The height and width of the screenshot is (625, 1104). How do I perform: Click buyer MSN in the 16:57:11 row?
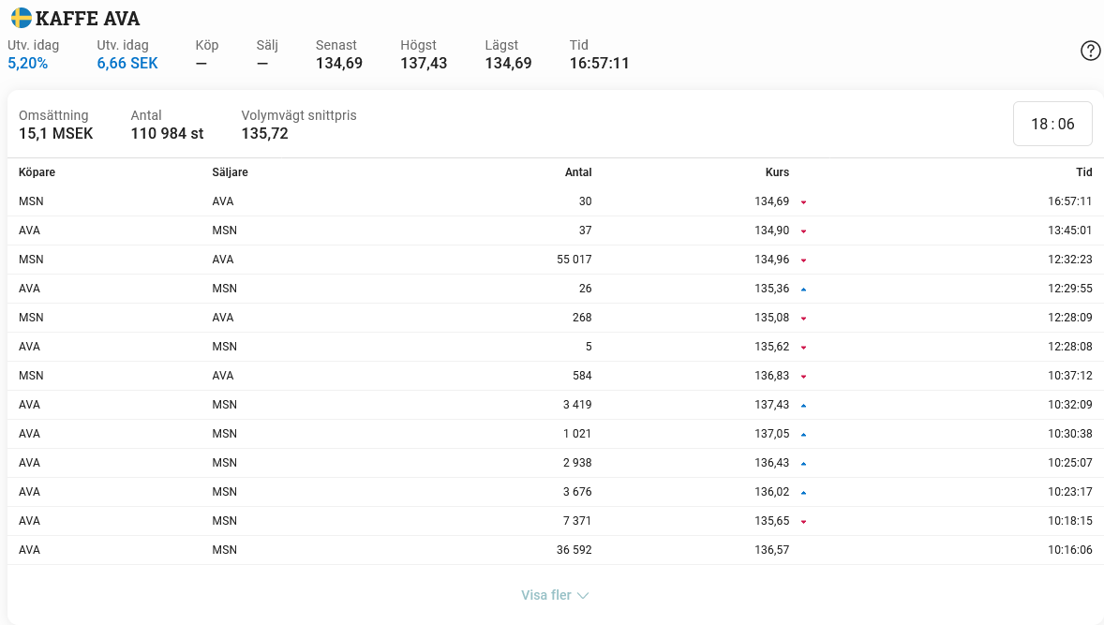pyautogui.click(x=31, y=201)
